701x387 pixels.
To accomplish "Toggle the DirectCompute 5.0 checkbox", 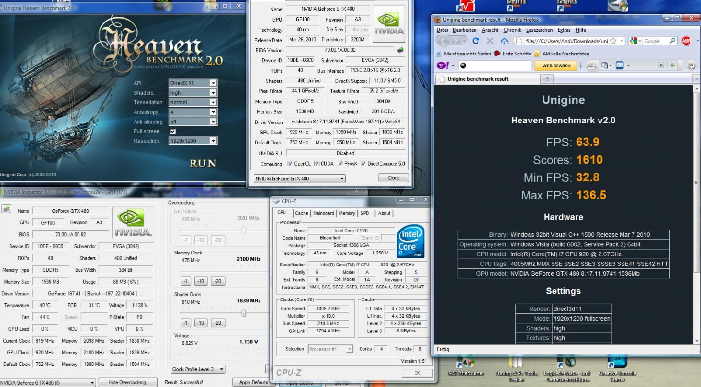I will 363,164.
